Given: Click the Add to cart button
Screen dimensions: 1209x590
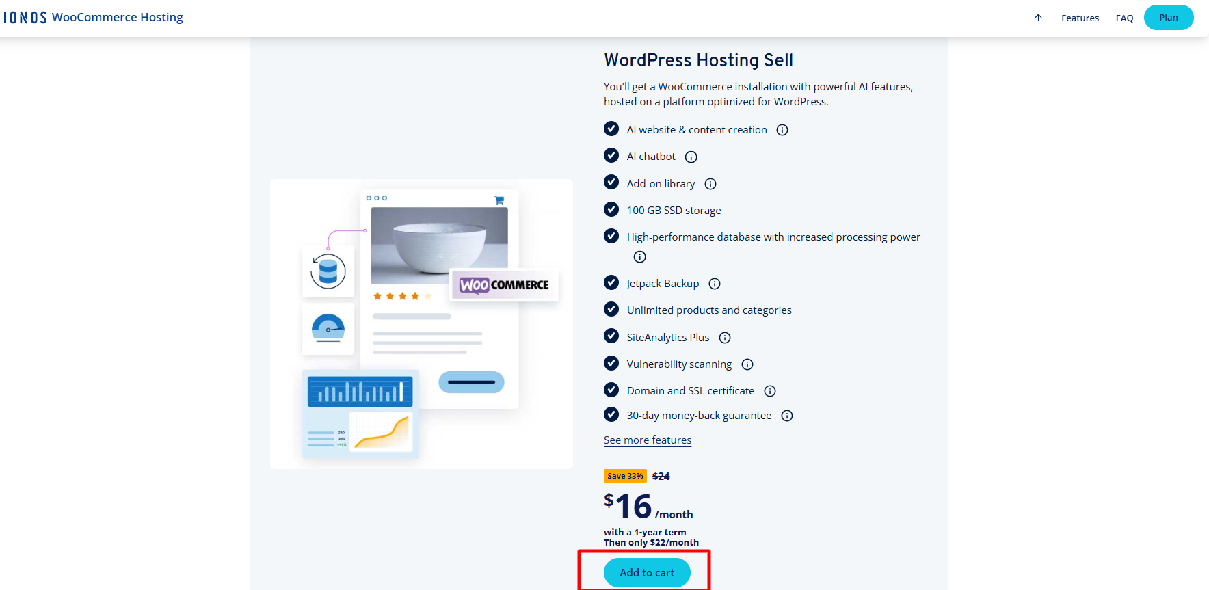Looking at the screenshot, I should [x=647, y=573].
